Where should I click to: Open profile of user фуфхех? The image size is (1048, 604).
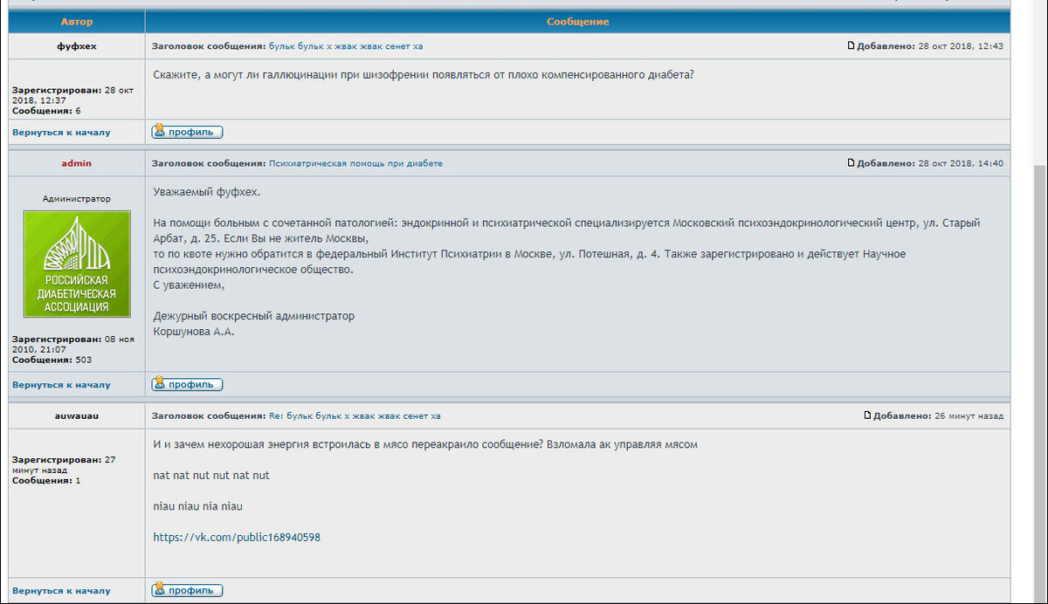188,133
